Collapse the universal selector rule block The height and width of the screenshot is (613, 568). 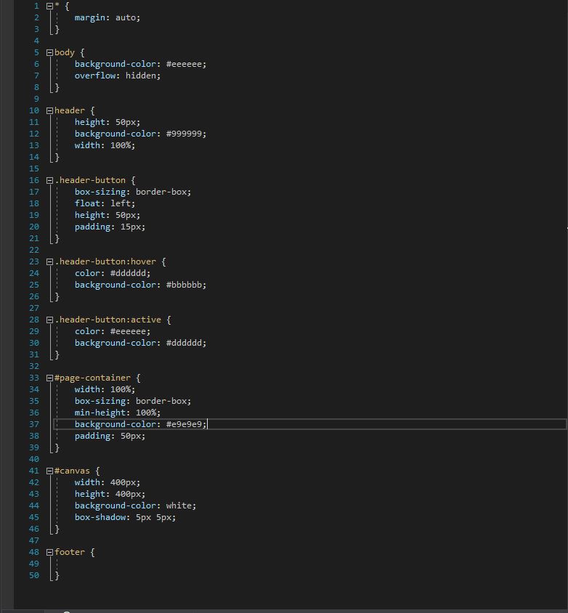pos(49,7)
